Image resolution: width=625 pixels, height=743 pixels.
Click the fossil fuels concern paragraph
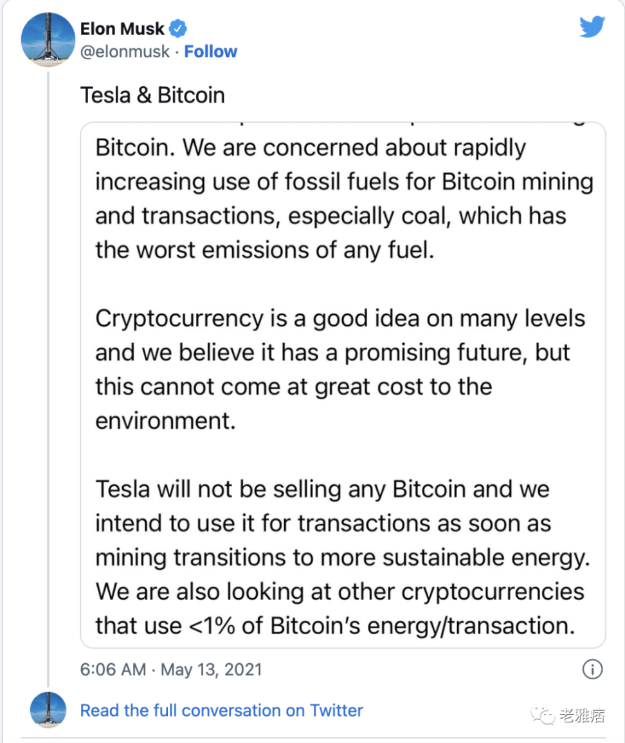(x=343, y=198)
